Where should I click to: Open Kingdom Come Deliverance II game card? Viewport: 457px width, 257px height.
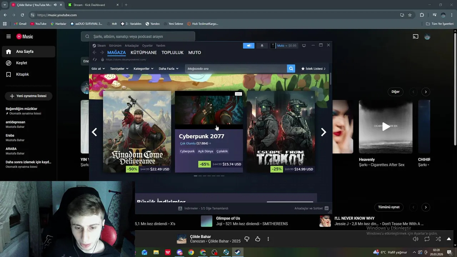(x=137, y=132)
